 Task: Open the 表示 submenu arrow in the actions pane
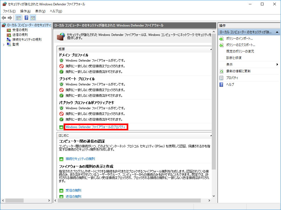pos(277,64)
